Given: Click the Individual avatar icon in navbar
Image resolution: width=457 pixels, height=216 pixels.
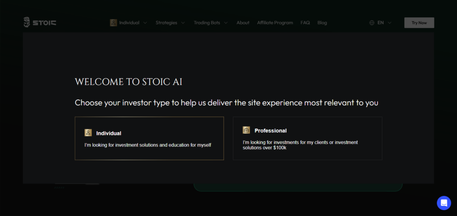Looking at the screenshot, I should tap(113, 23).
